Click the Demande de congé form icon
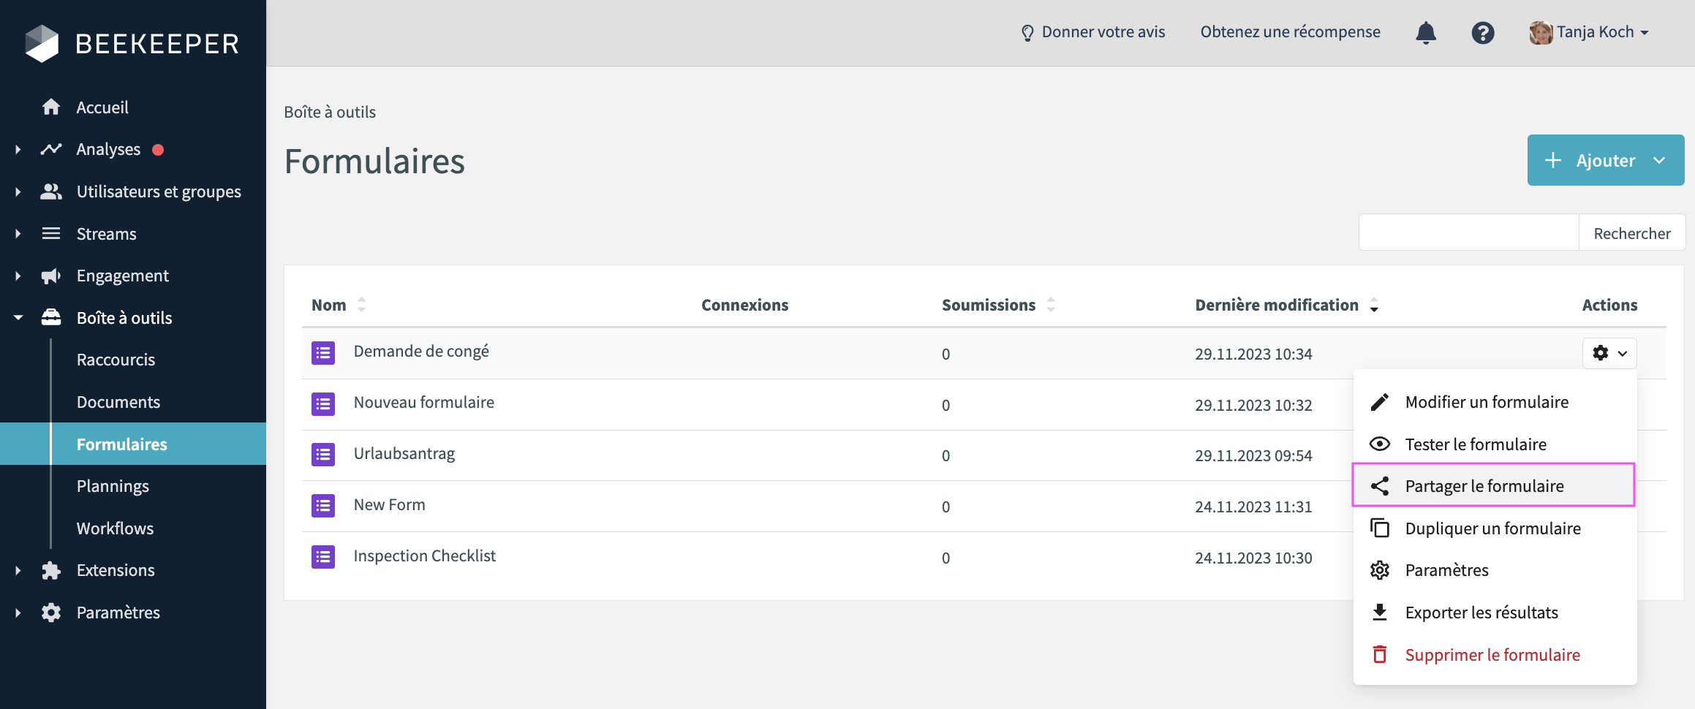The height and width of the screenshot is (709, 1695). [323, 353]
